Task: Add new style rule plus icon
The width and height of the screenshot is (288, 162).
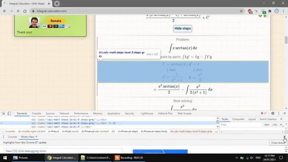Action: [x=281, y=125]
